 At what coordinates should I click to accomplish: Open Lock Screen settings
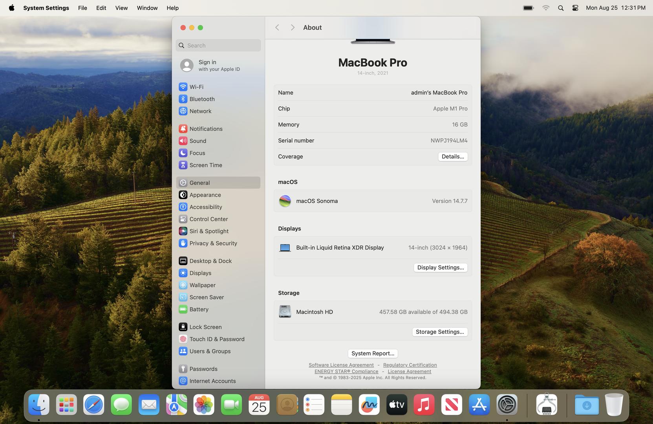pos(218,327)
